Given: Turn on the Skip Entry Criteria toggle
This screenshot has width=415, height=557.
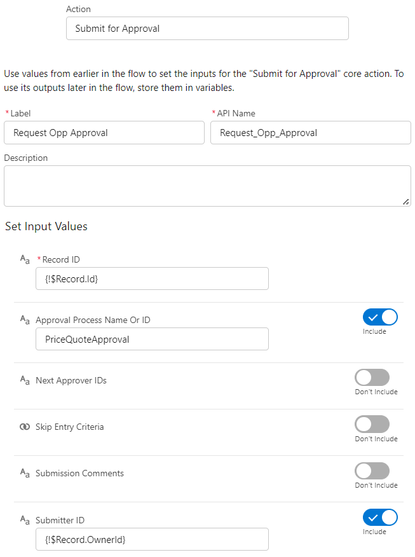Looking at the screenshot, I should tap(372, 424).
